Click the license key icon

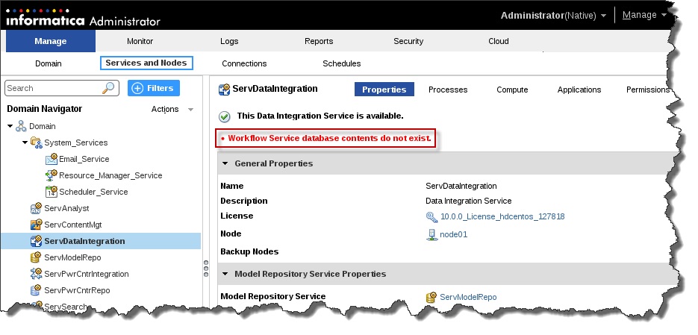point(431,216)
